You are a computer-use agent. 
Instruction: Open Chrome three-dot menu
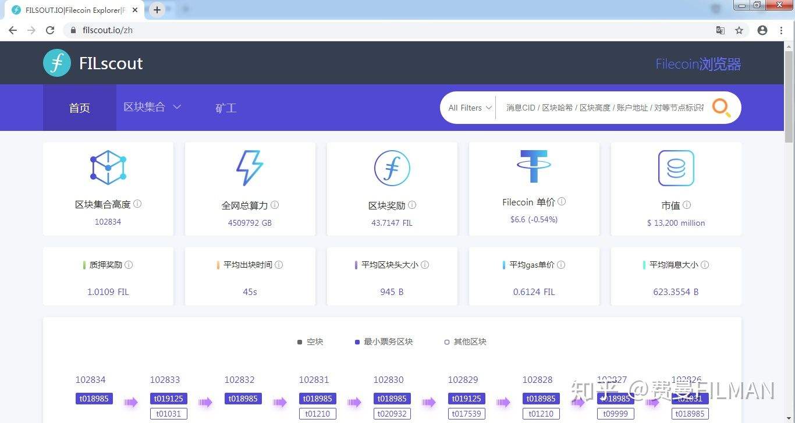[x=781, y=30]
